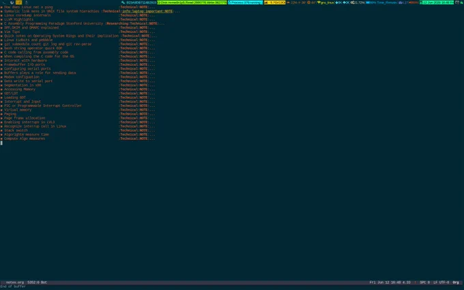Expand the bullet beside "Stack switch"
Viewport: 464px width, 290px height.
(1, 130)
